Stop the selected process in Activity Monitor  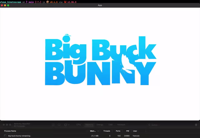pyautogui.click(x=53, y=125)
